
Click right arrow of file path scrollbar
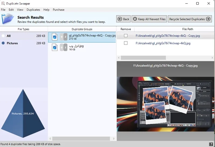tap(212, 58)
